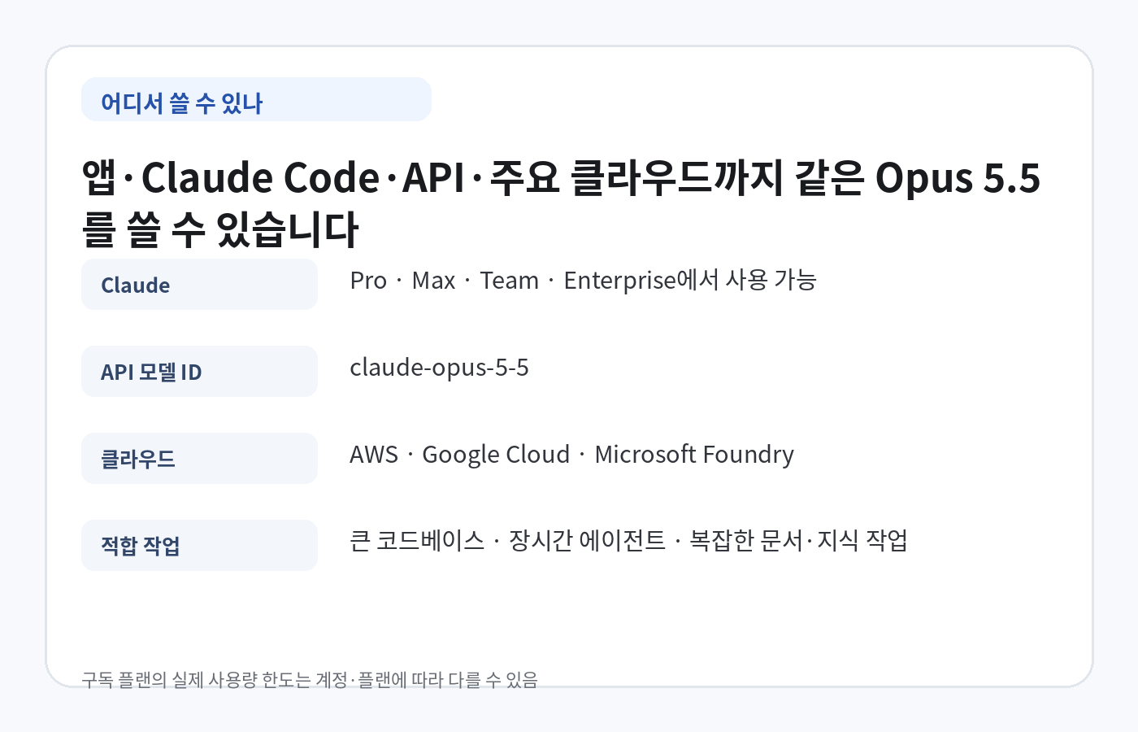Click the '어디서 쓸 수 있나' badge

(256, 100)
